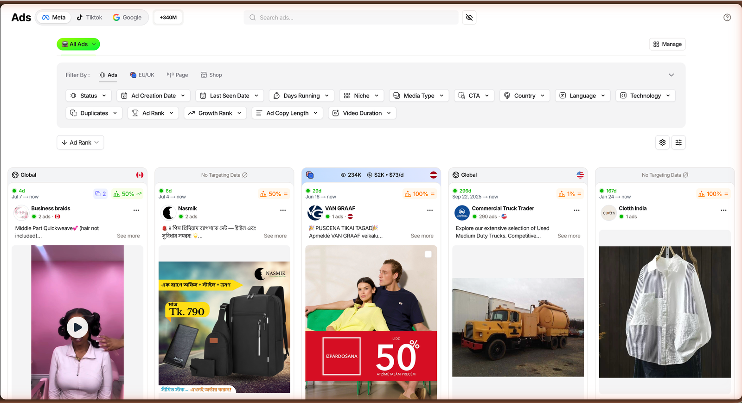
Task: Open the sliders display options icon
Action: pyautogui.click(x=678, y=142)
